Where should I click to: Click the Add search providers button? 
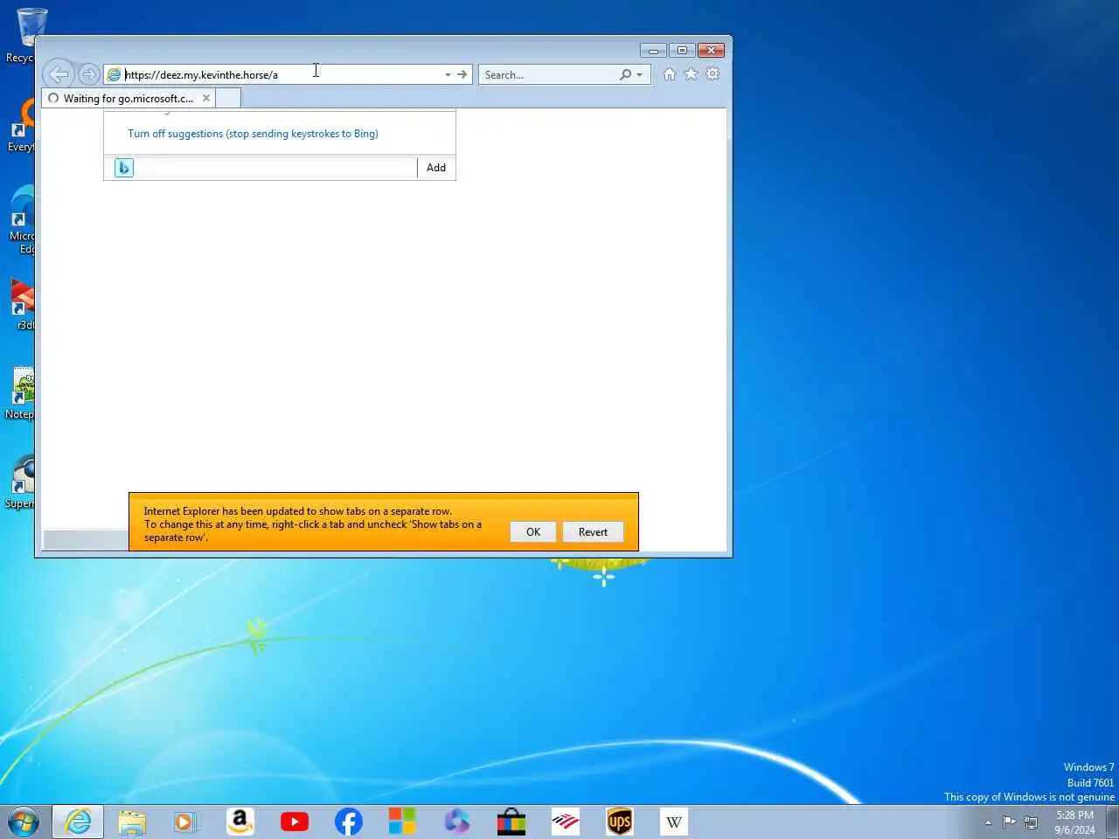pos(436,167)
